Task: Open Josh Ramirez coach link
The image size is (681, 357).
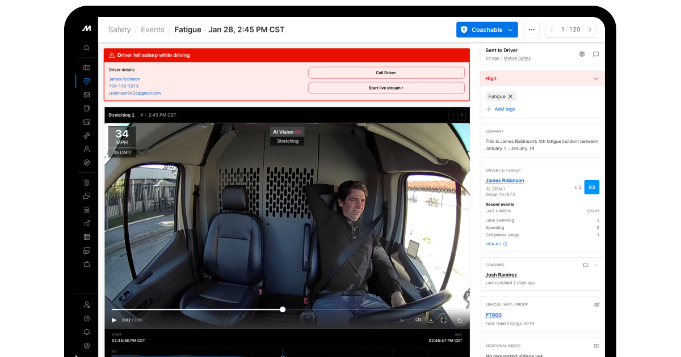Action: pos(502,275)
